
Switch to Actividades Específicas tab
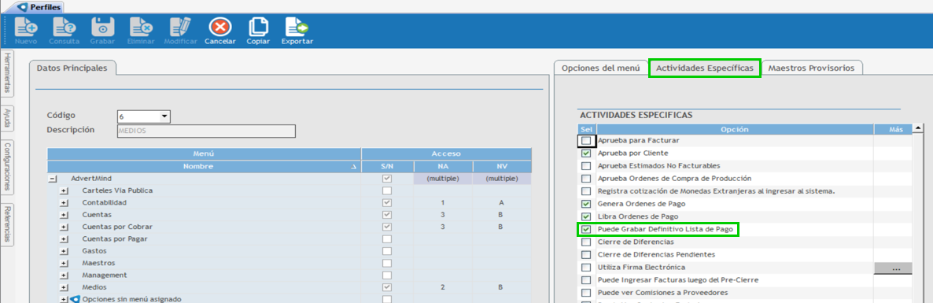pyautogui.click(x=705, y=68)
